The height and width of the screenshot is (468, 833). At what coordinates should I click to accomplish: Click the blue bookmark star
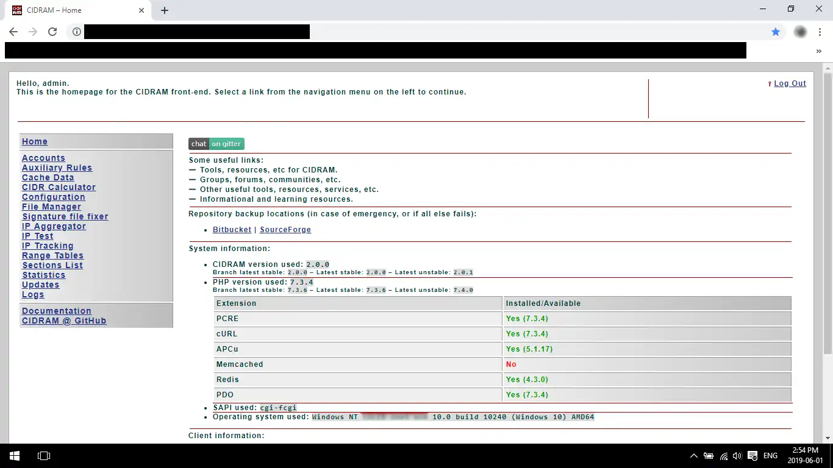coord(776,32)
